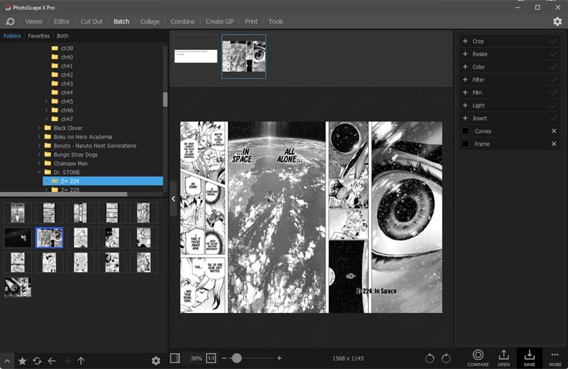Toggle the Curves checkbox
The height and width of the screenshot is (369, 568).
tap(466, 131)
